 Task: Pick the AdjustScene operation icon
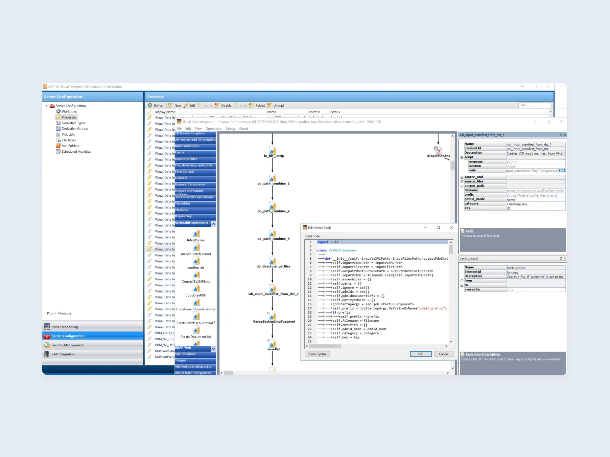pos(196,233)
